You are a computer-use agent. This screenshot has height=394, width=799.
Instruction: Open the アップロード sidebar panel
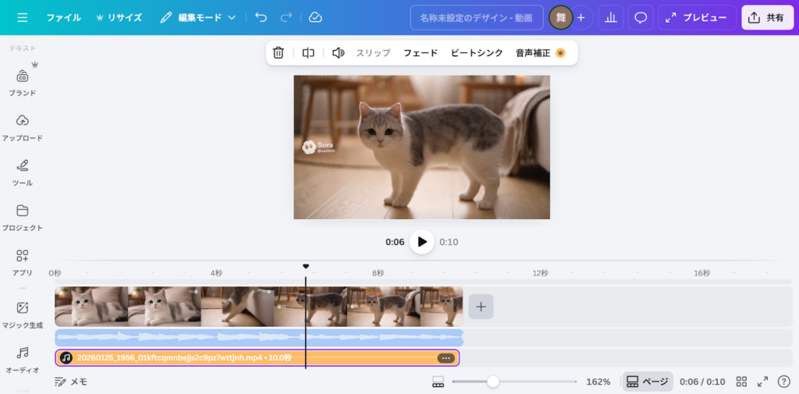22,127
